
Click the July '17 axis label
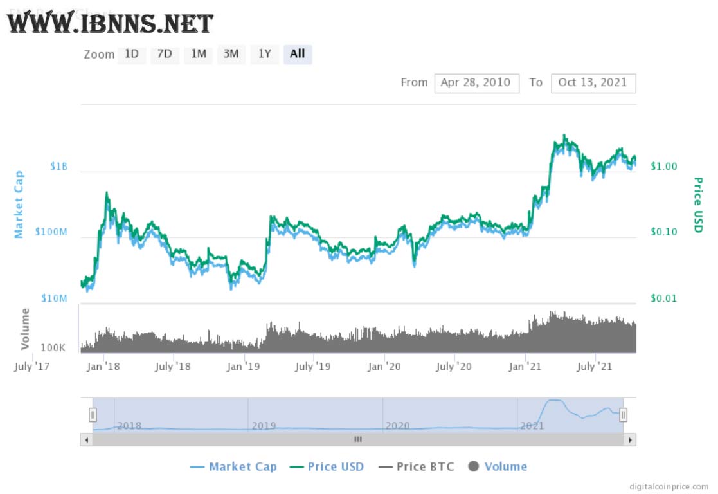[31, 367]
